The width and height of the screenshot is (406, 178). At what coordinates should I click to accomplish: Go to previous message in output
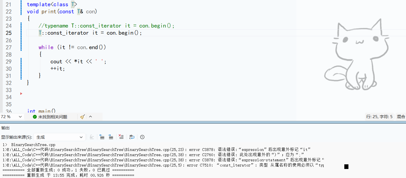102,137
